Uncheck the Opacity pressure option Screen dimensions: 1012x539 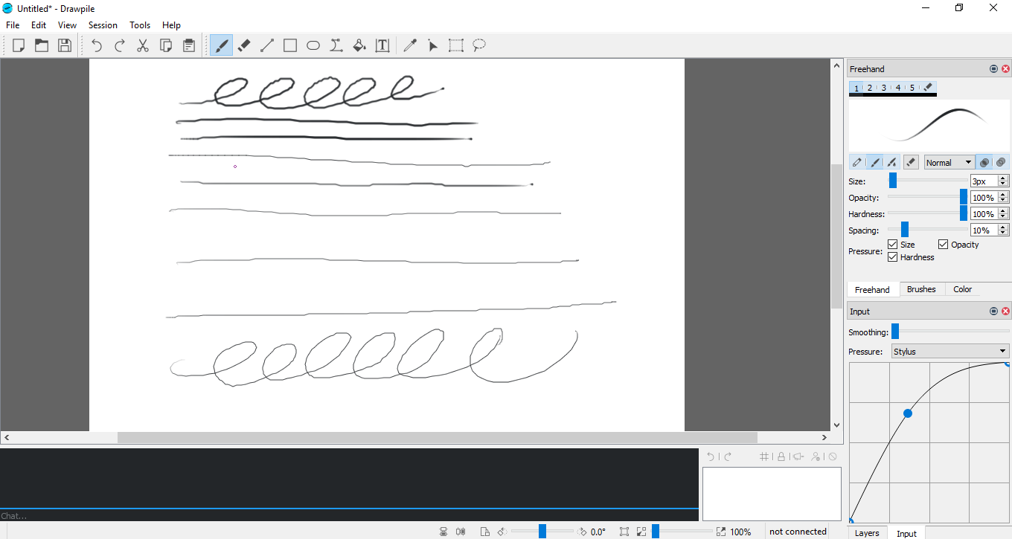[x=944, y=244]
